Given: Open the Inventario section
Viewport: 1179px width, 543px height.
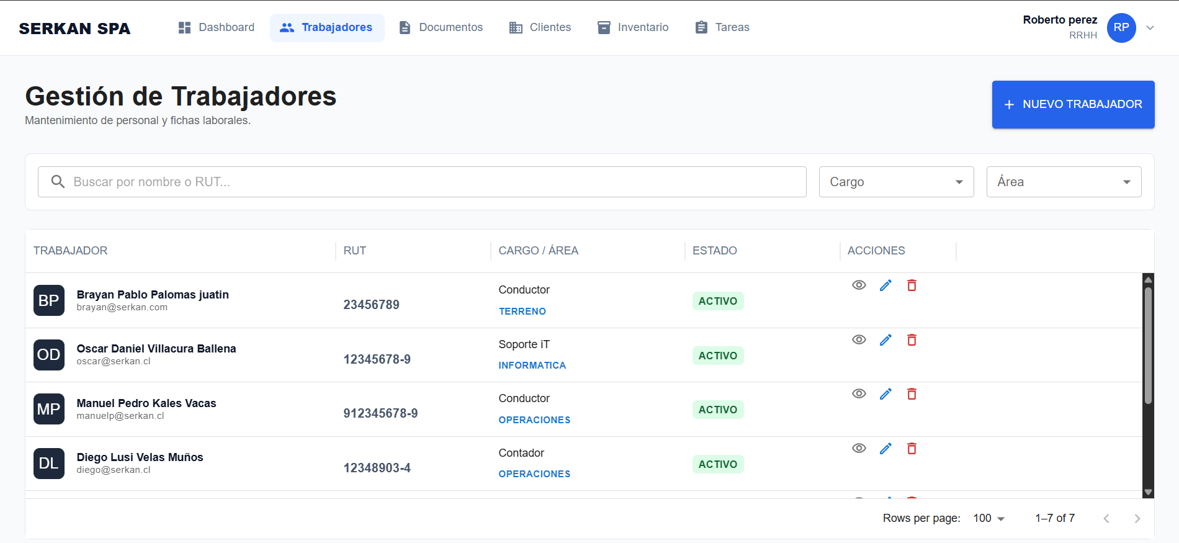Looking at the screenshot, I should point(633,28).
